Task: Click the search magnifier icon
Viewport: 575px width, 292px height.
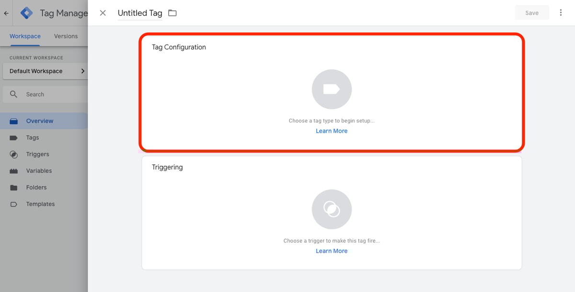Action: (x=13, y=94)
